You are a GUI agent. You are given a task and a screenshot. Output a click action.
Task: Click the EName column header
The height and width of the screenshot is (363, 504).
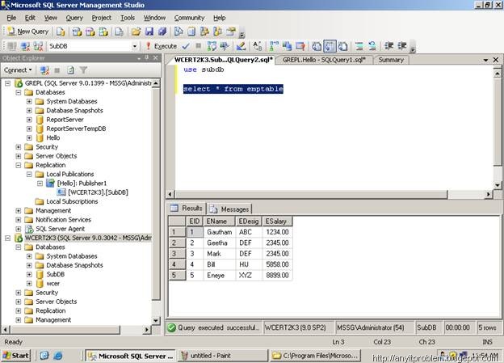tap(219, 222)
